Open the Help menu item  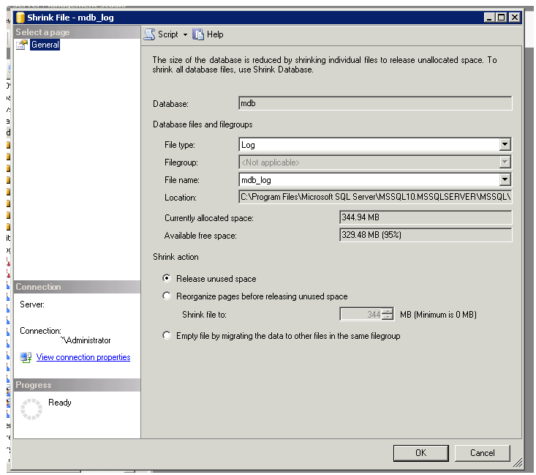215,34
